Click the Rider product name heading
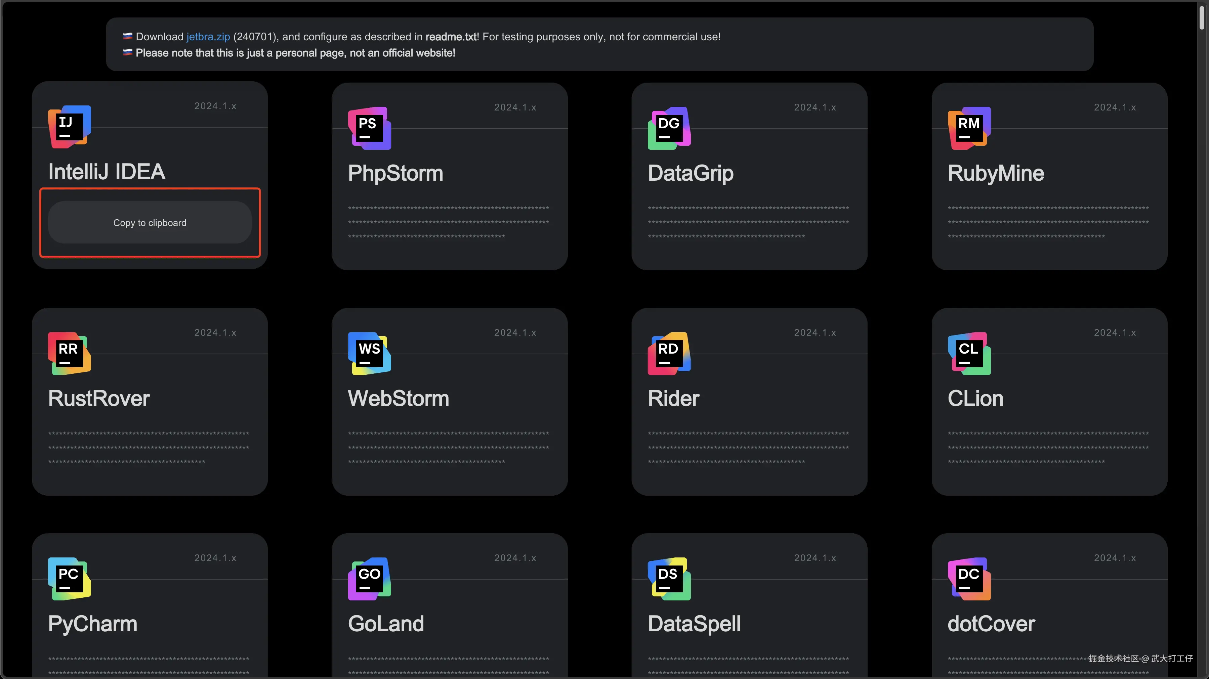 [x=673, y=399]
